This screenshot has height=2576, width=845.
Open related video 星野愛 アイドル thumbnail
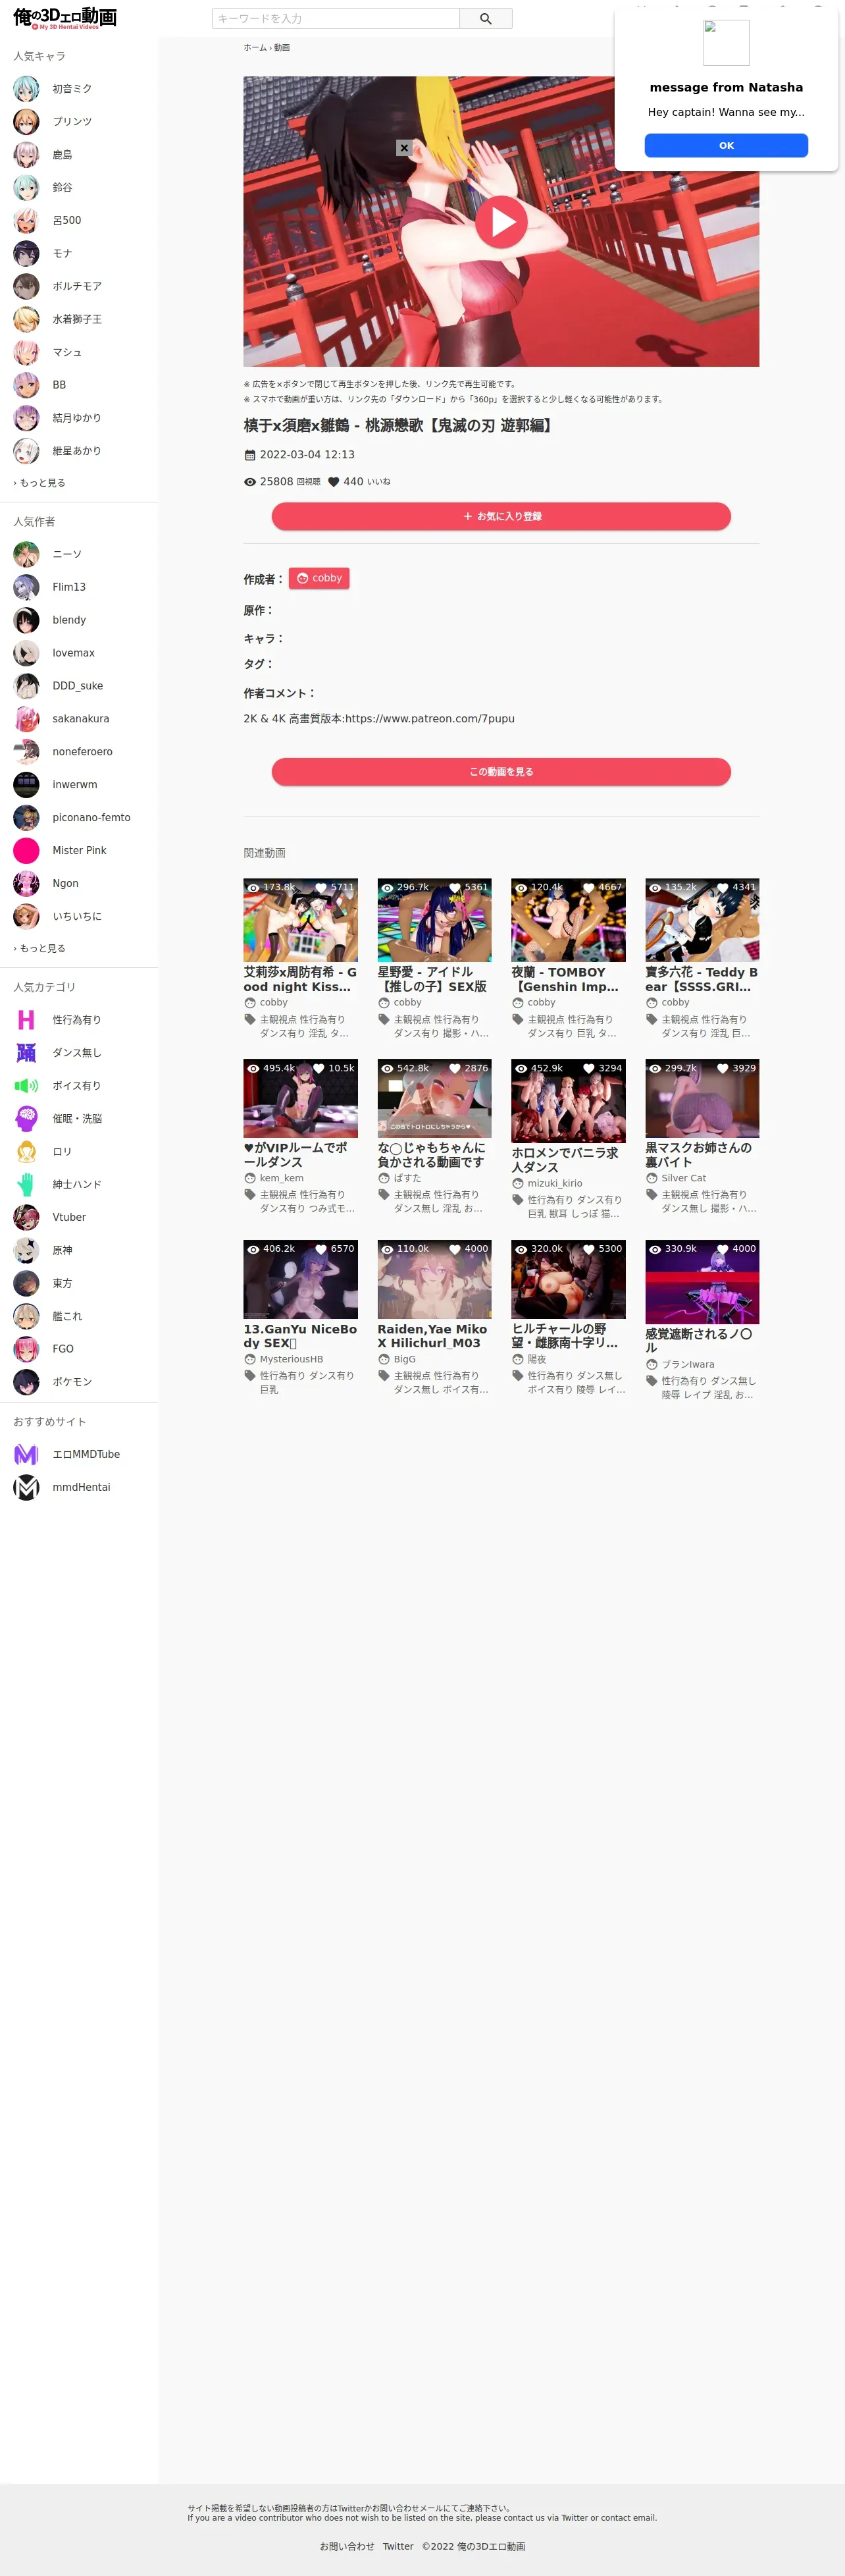(434, 920)
